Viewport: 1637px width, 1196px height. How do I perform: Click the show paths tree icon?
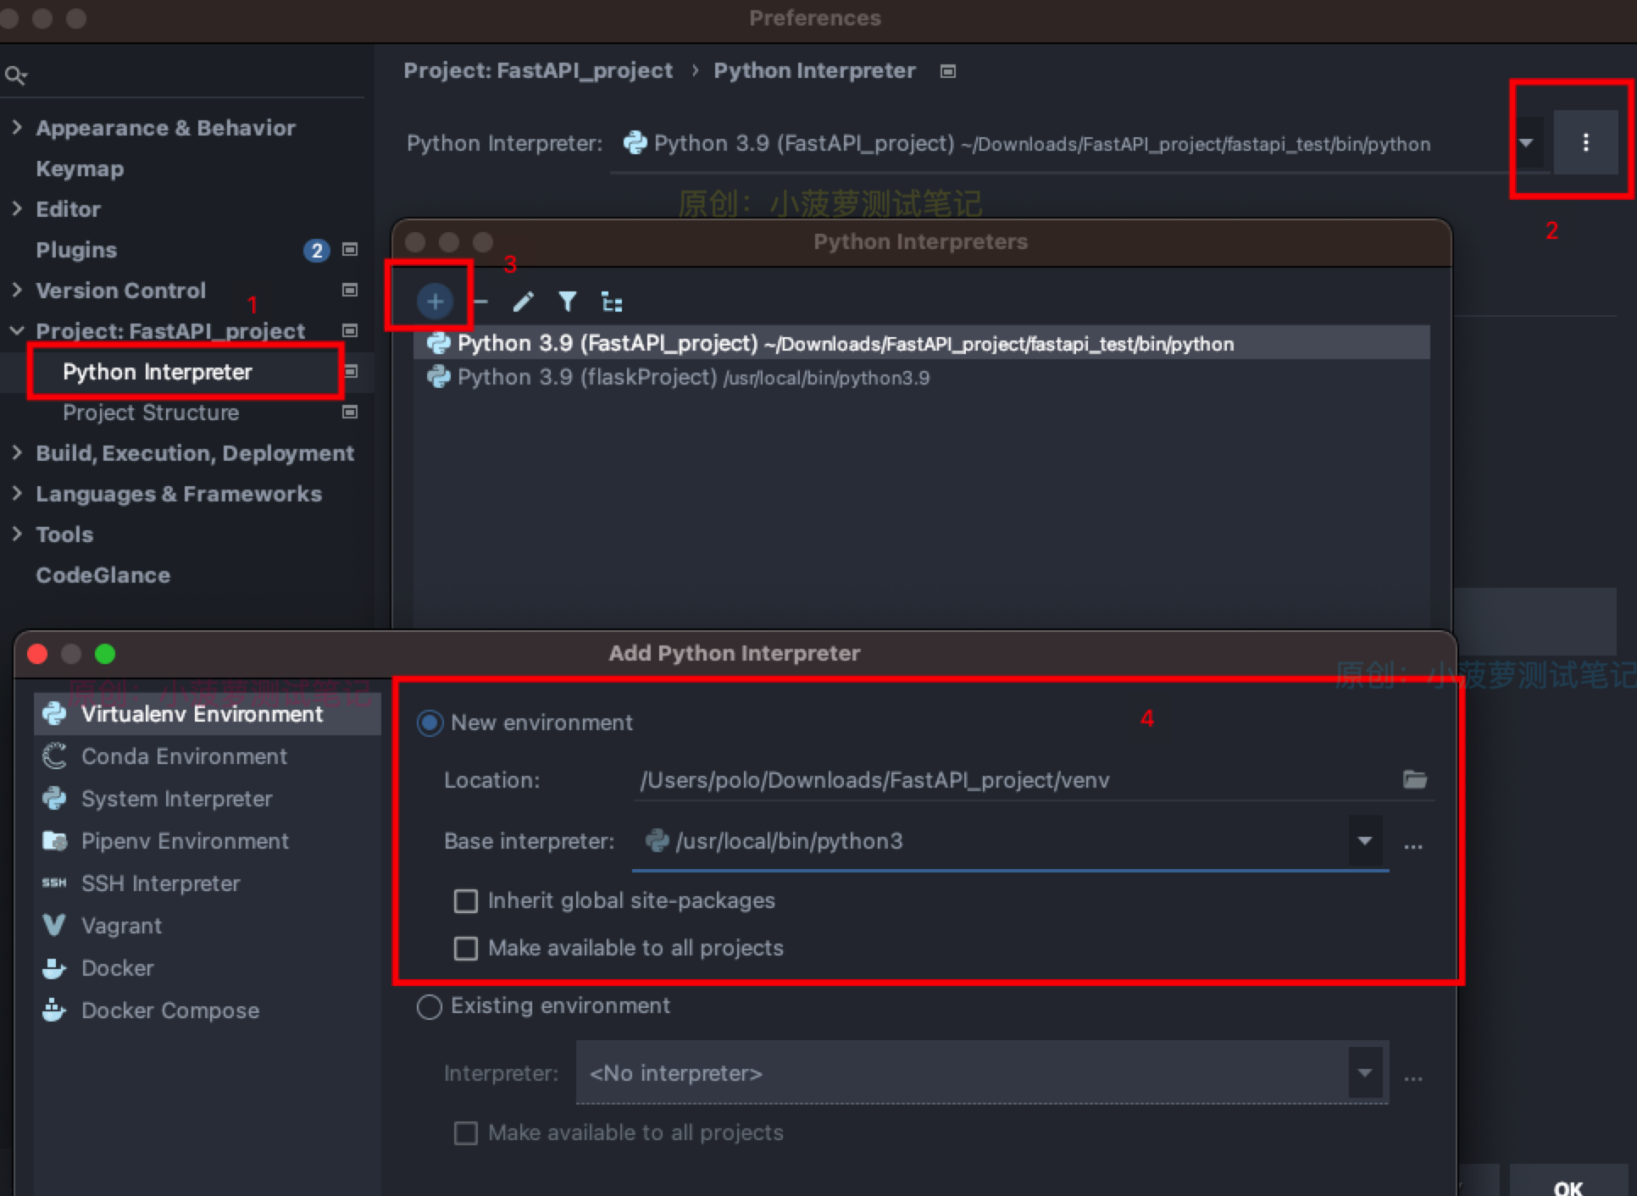pos(612,302)
